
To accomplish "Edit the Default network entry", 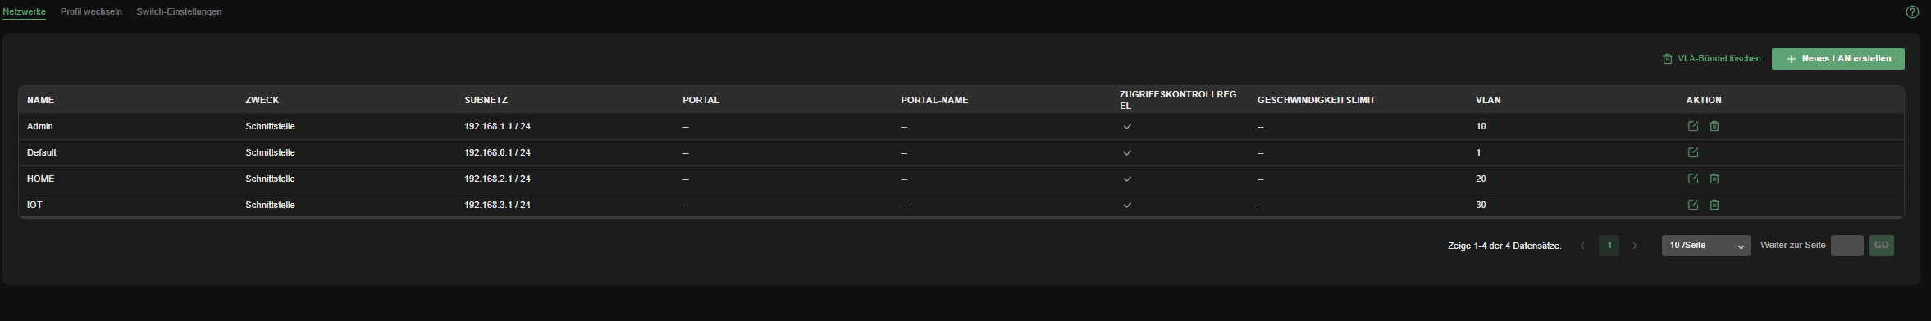I will 1692,152.
